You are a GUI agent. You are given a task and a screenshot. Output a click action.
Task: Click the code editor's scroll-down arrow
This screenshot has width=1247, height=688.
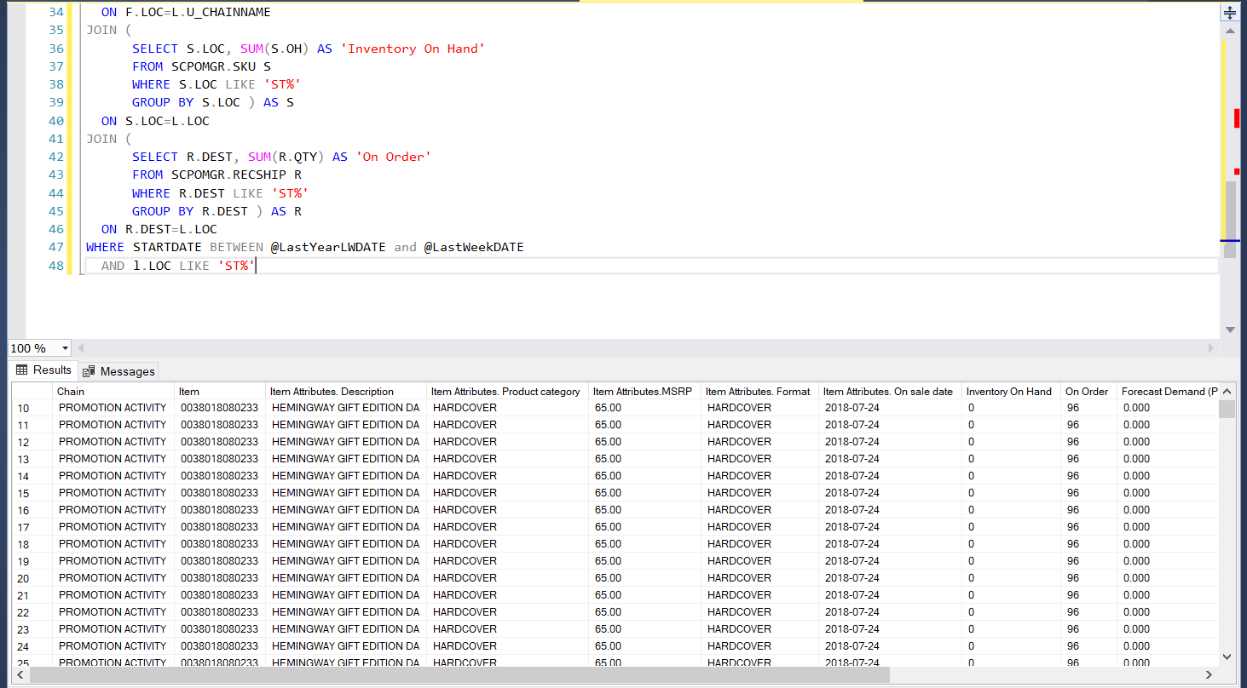[x=1229, y=330]
